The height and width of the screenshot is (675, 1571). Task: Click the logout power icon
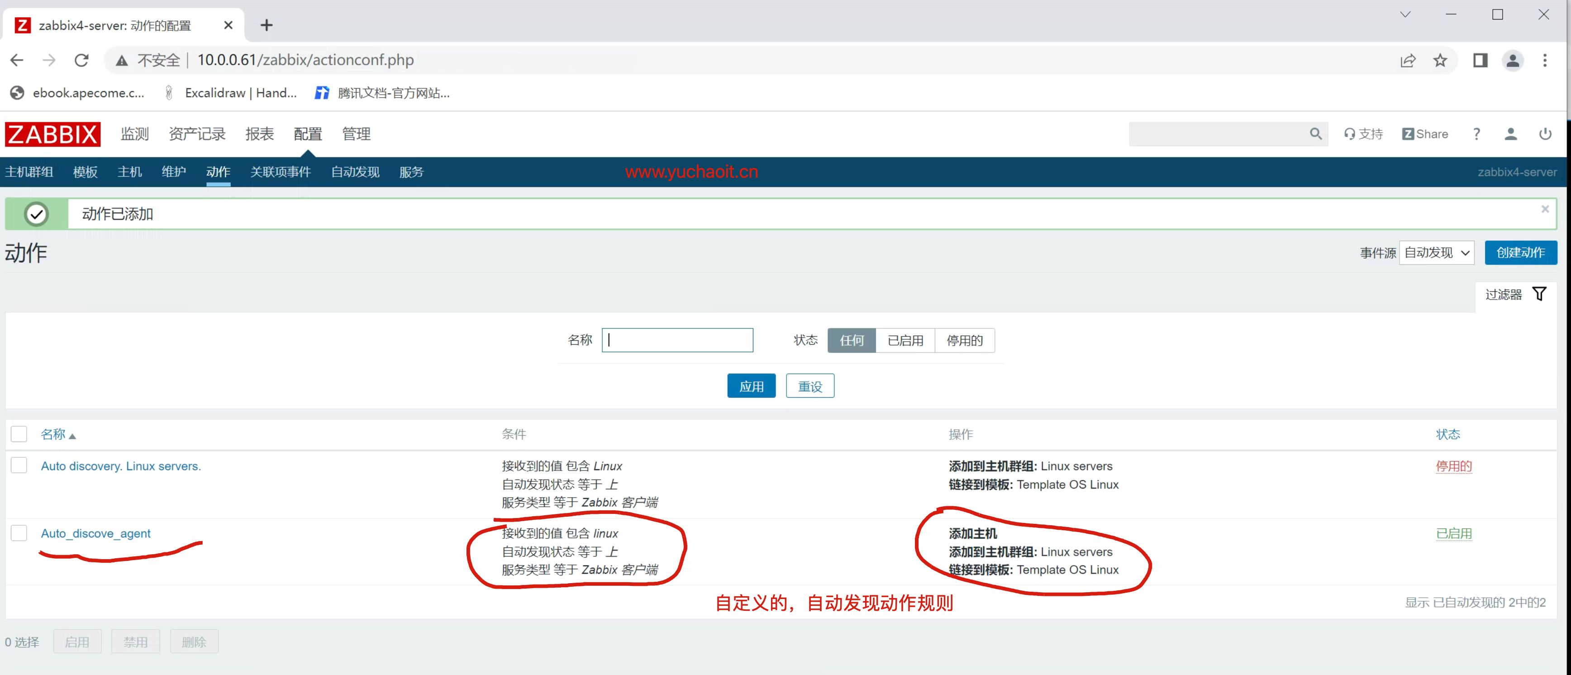(1545, 133)
